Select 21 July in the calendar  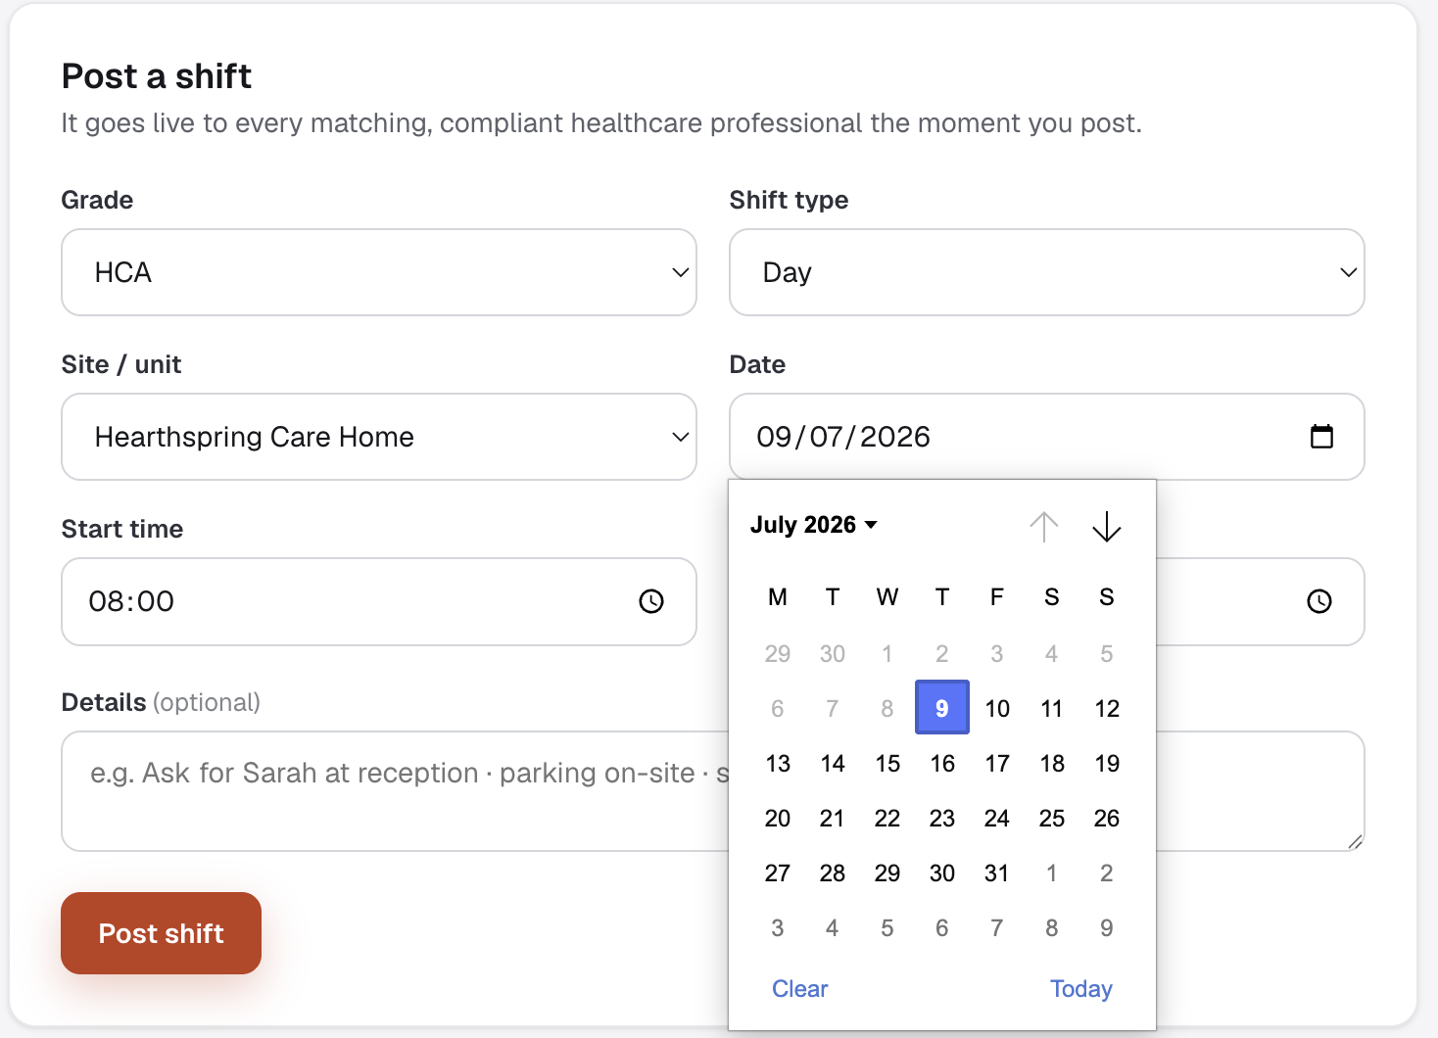click(x=833, y=818)
